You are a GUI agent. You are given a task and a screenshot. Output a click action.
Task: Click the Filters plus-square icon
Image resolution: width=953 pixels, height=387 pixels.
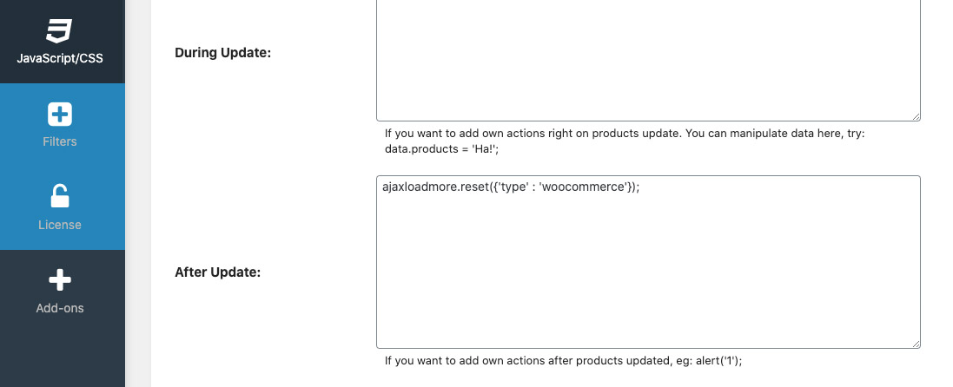click(60, 115)
